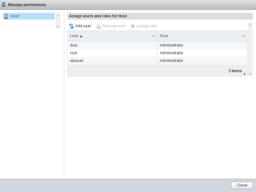This screenshot has height=192, width=256.
Task: Click the Assign users and roles for Host heading
Action: [x=98, y=16]
